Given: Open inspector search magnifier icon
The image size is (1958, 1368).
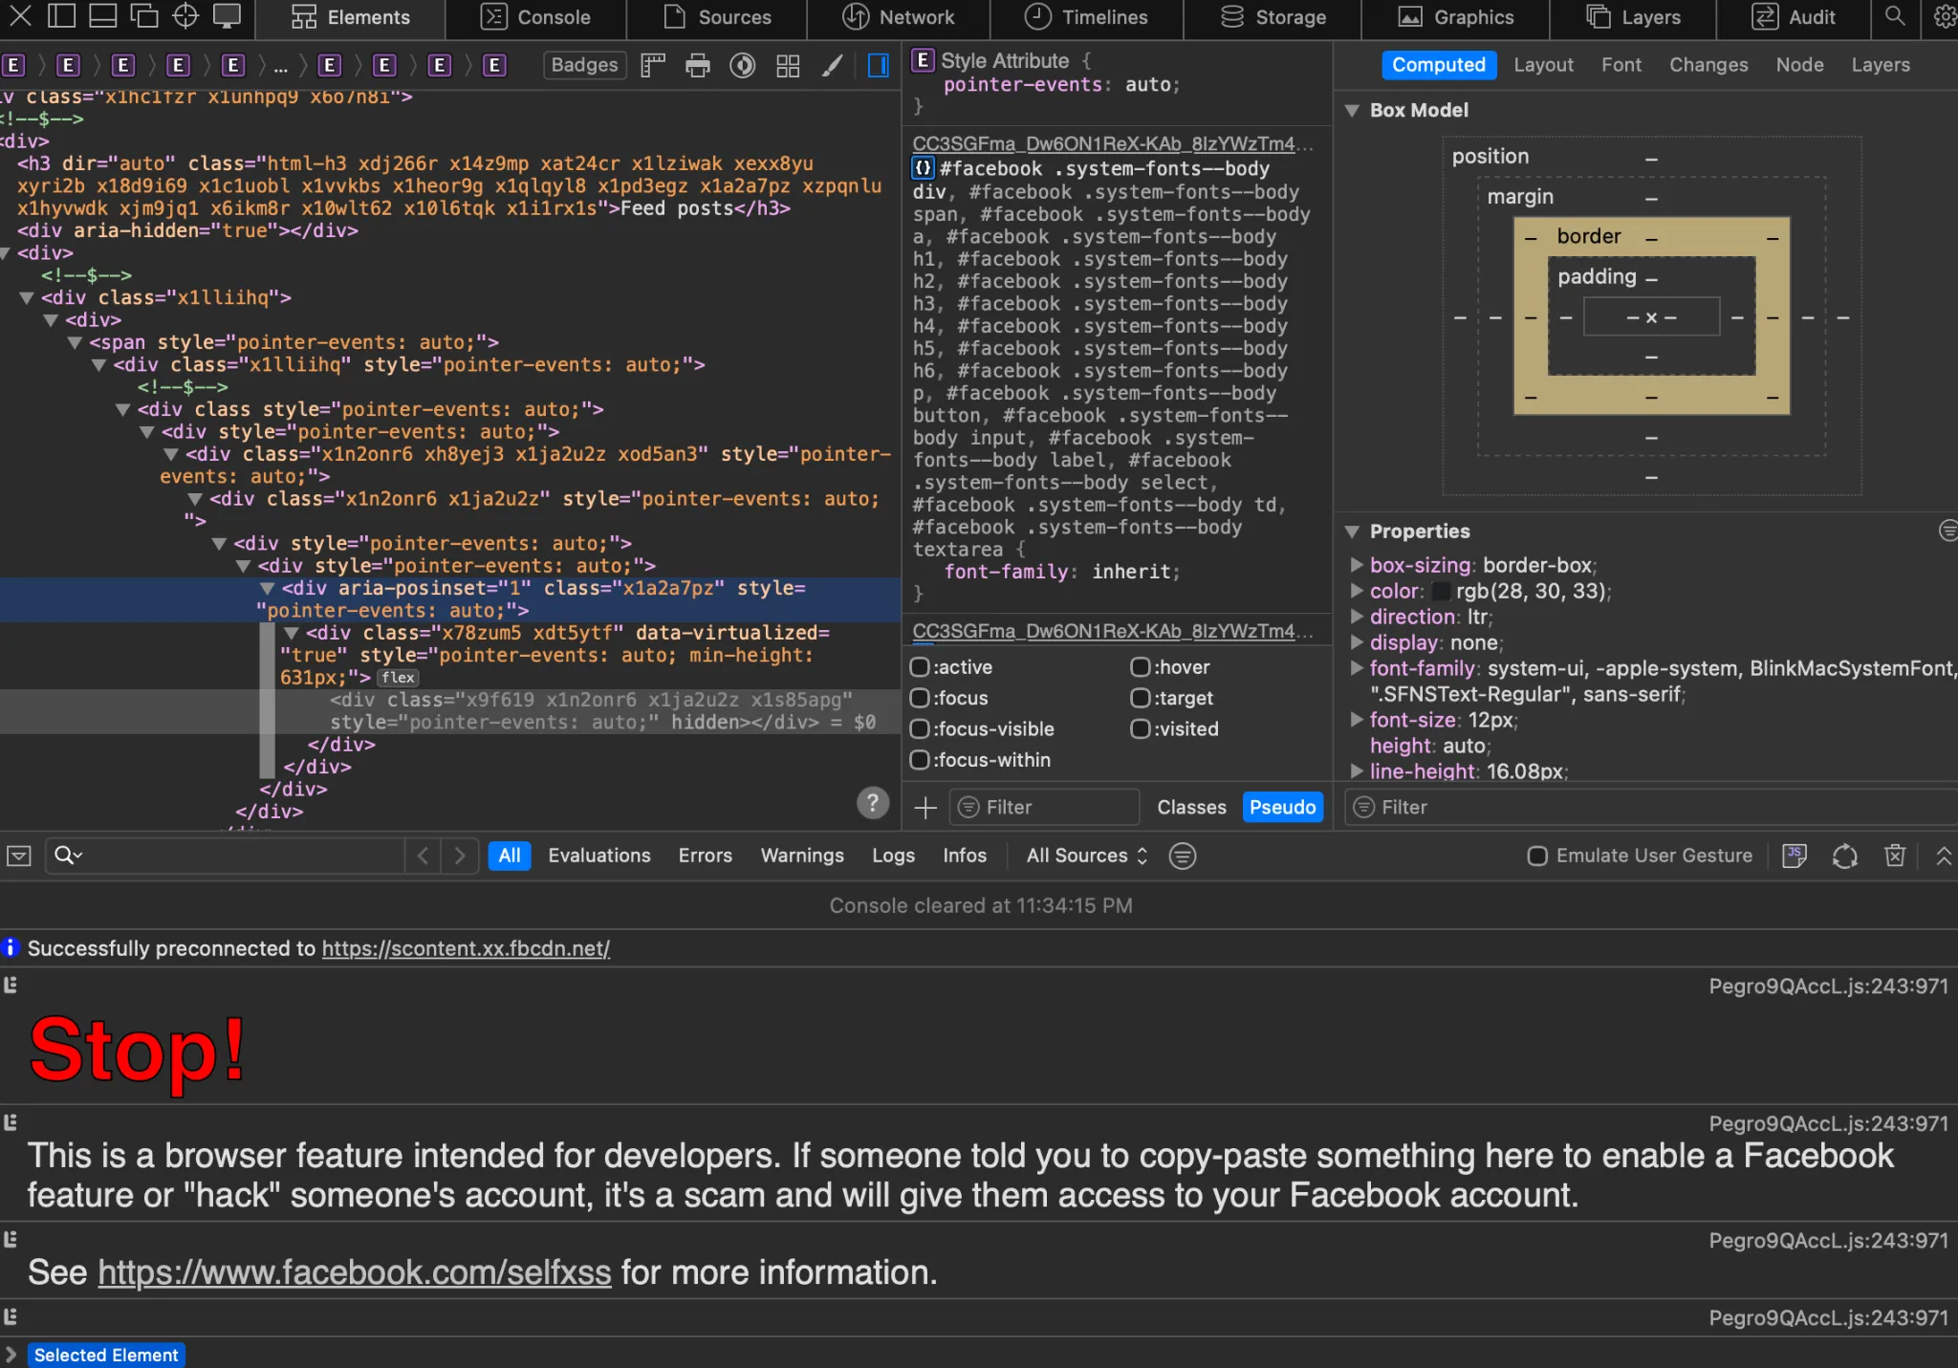Looking at the screenshot, I should tap(1895, 16).
